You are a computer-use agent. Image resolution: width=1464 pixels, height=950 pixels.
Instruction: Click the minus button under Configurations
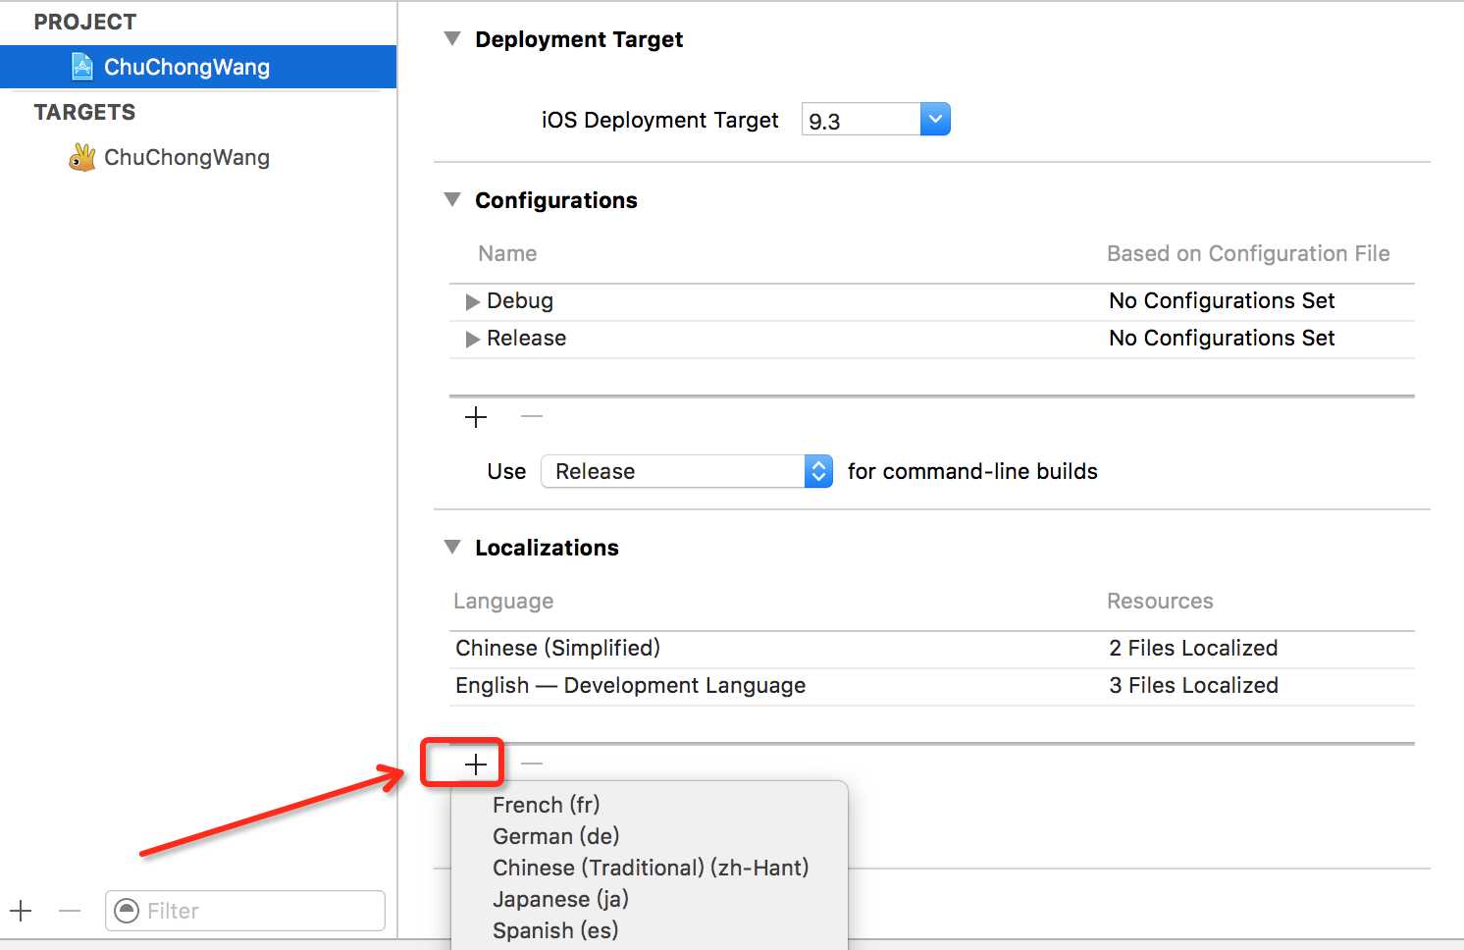(532, 417)
